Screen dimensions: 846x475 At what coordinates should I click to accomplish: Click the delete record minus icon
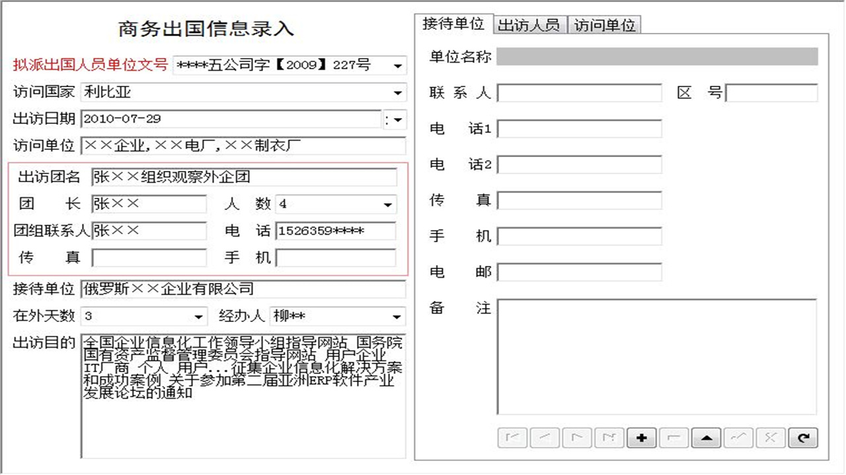(x=674, y=437)
